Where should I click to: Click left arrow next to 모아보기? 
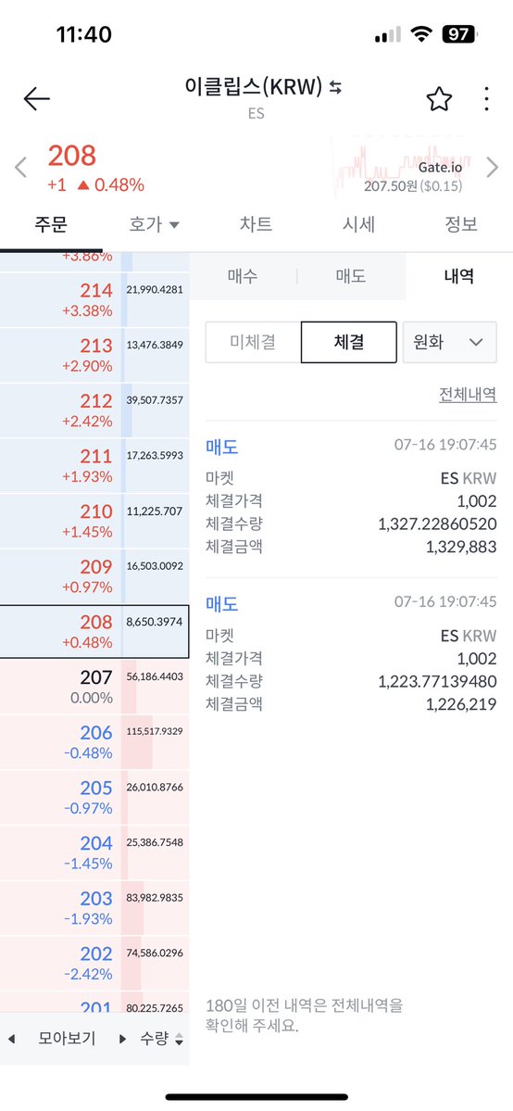click(x=11, y=1039)
